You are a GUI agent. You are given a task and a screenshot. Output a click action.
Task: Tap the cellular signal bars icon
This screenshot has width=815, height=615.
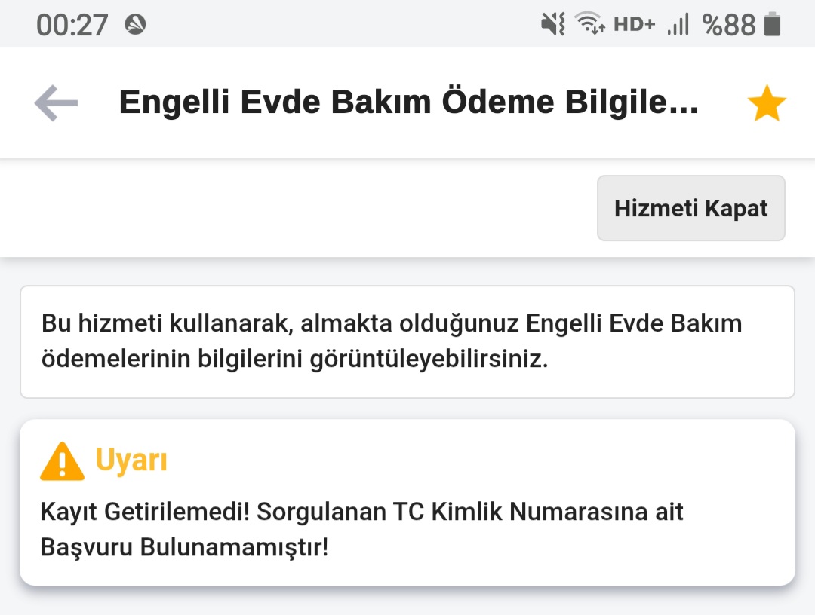click(678, 25)
